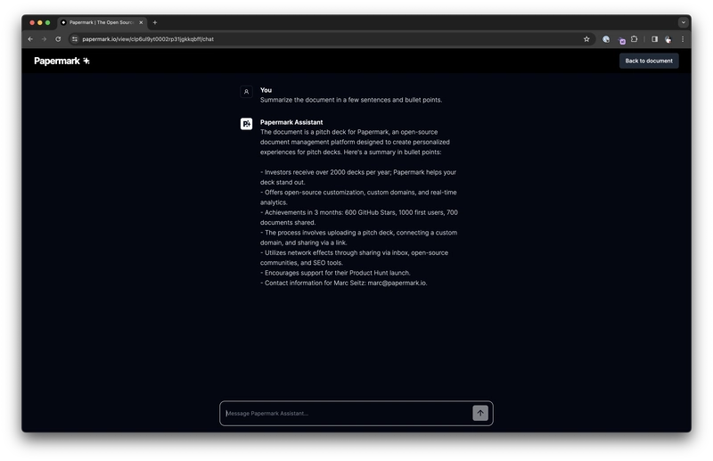The width and height of the screenshot is (713, 461).
Task: Click the 'You' sender label
Action: point(266,90)
